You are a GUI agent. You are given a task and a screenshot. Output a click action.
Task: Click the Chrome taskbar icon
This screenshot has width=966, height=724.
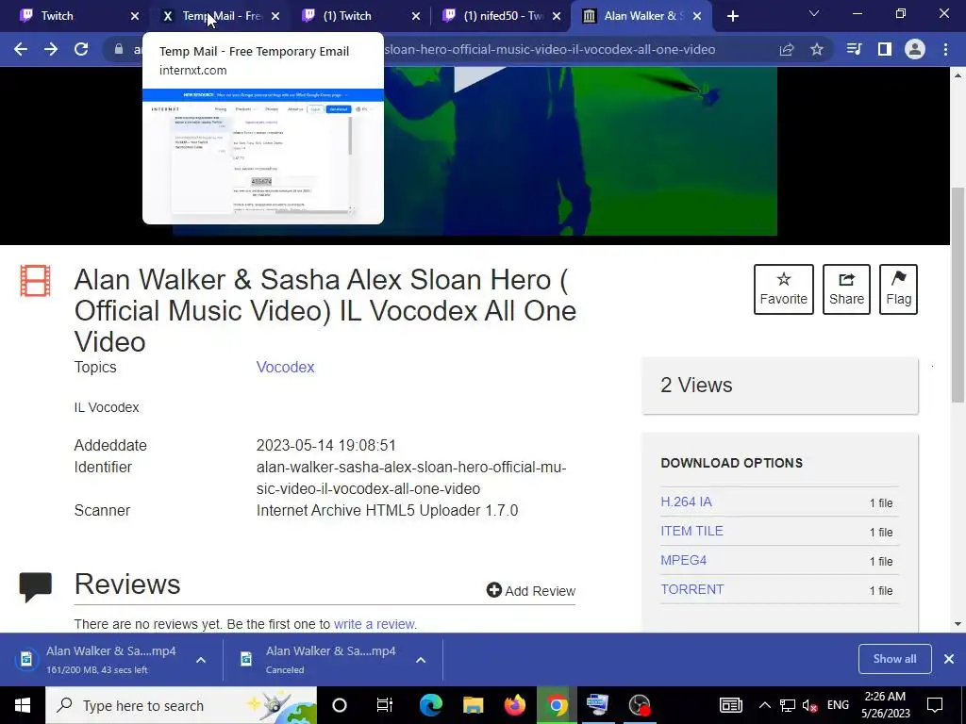[x=557, y=705]
